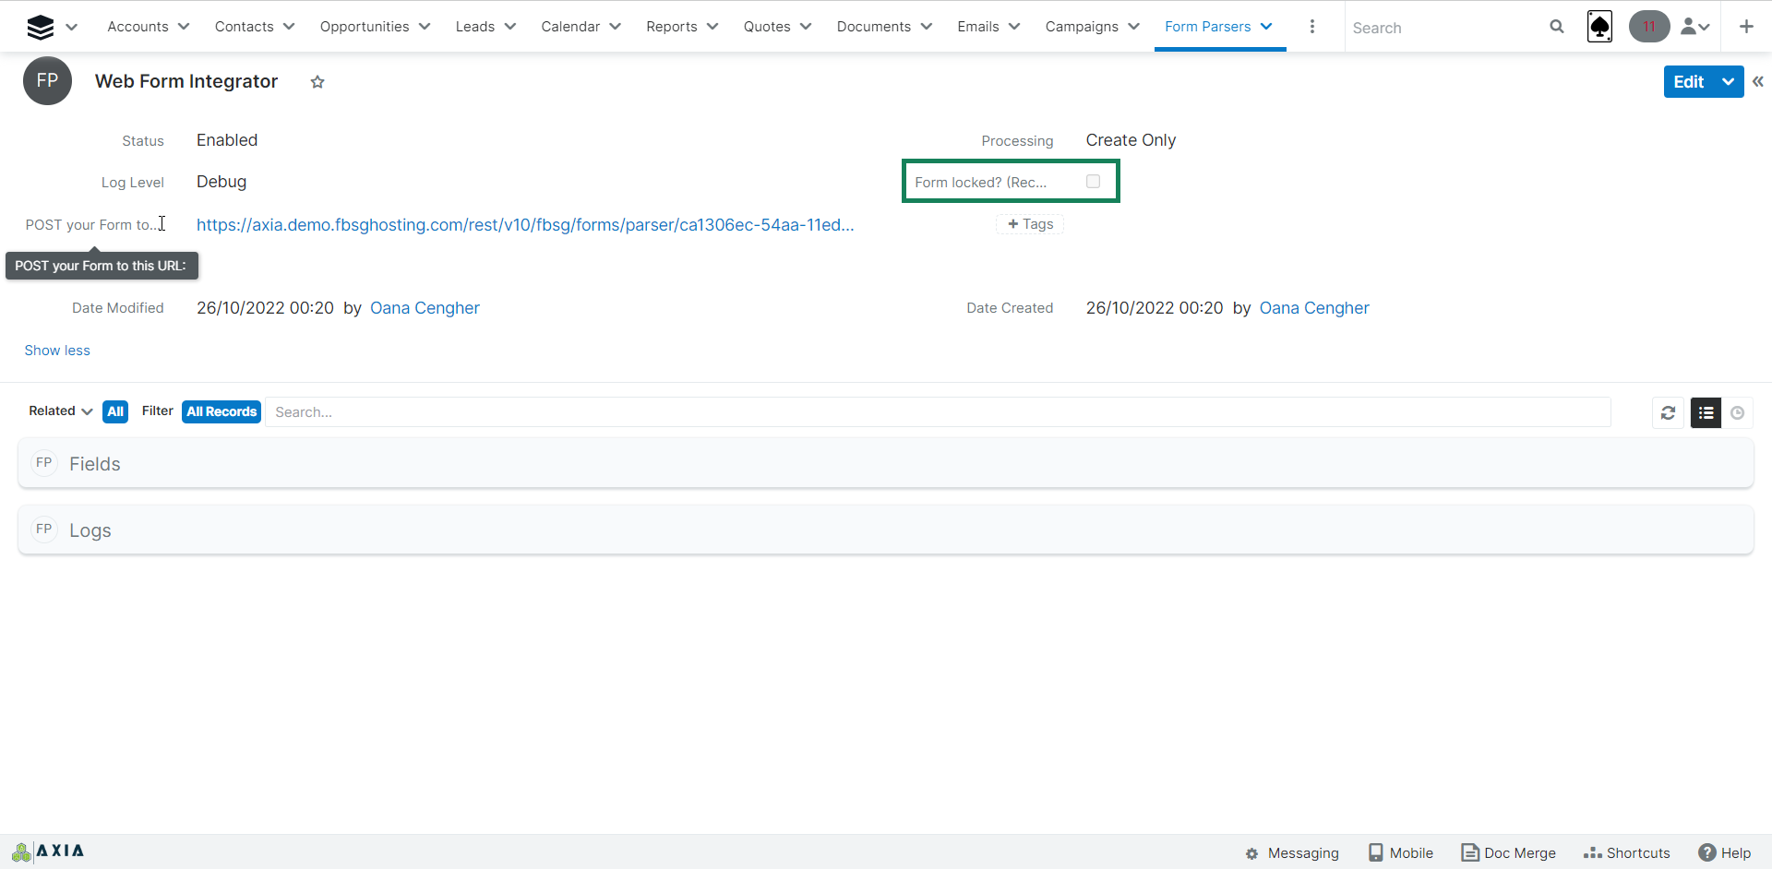Viewport: 1772px width, 869px height.
Task: Collapse the side panel with double chevron
Action: point(1758,82)
